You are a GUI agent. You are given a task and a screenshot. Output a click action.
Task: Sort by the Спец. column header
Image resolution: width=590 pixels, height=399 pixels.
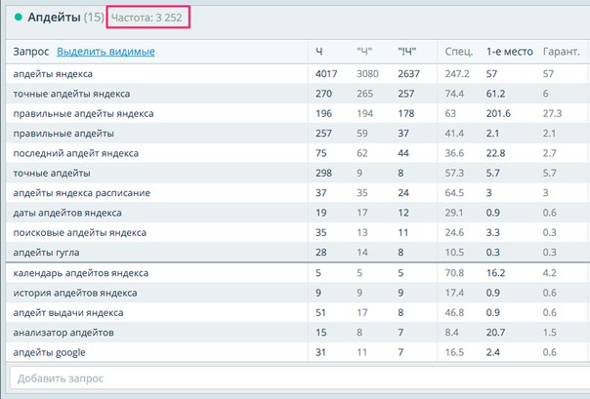459,52
